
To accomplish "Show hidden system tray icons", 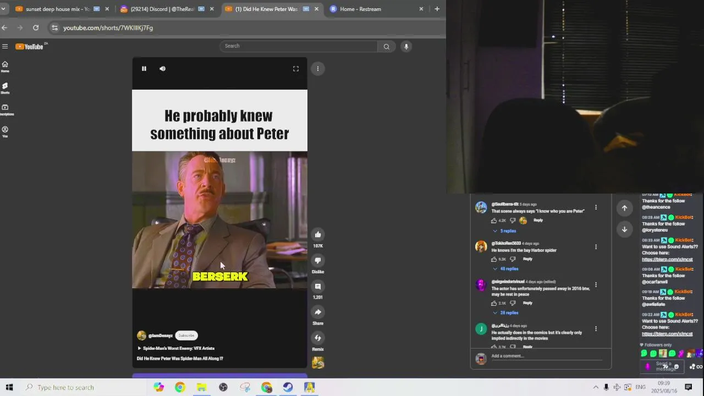I will tap(596, 387).
